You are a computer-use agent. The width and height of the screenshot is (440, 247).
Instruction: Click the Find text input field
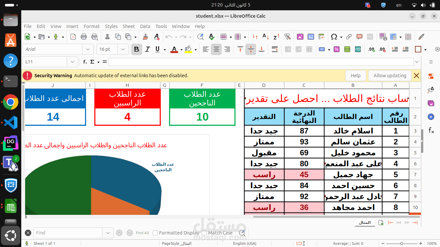68,233
